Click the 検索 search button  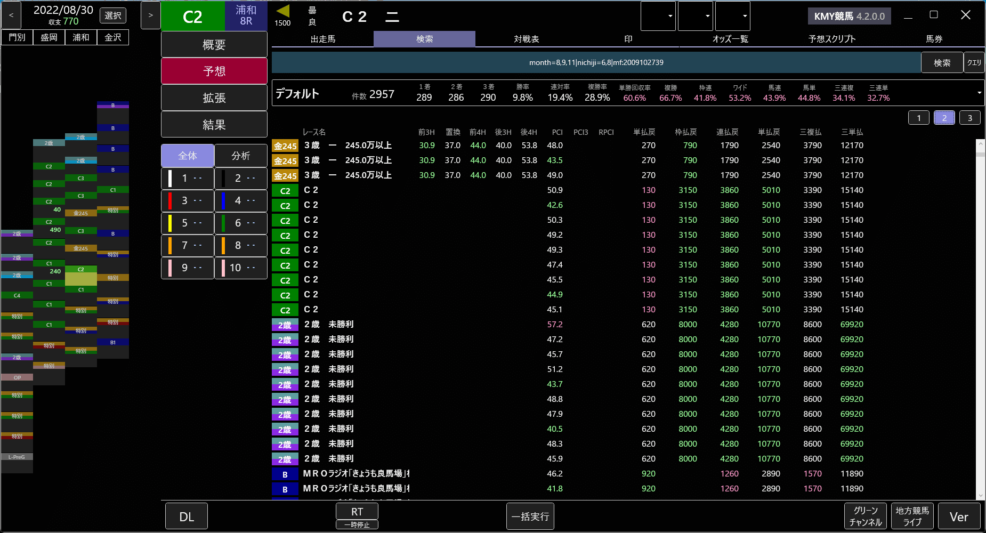click(x=942, y=62)
